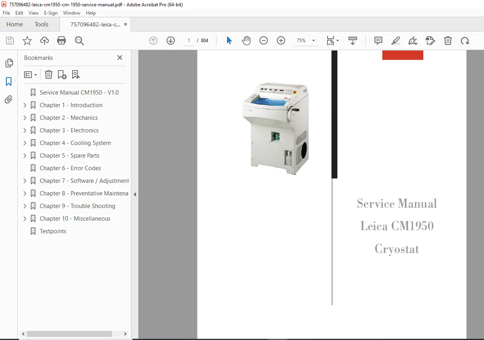The width and height of the screenshot is (484, 340).
Task: Open the Help menu
Action: point(91,13)
